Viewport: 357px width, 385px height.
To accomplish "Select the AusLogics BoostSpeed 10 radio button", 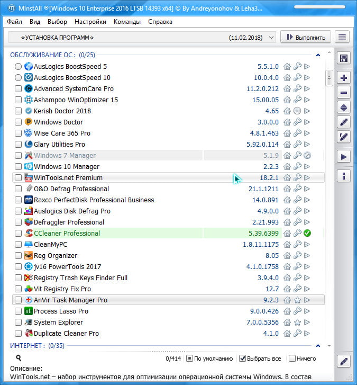I will pos(19,78).
